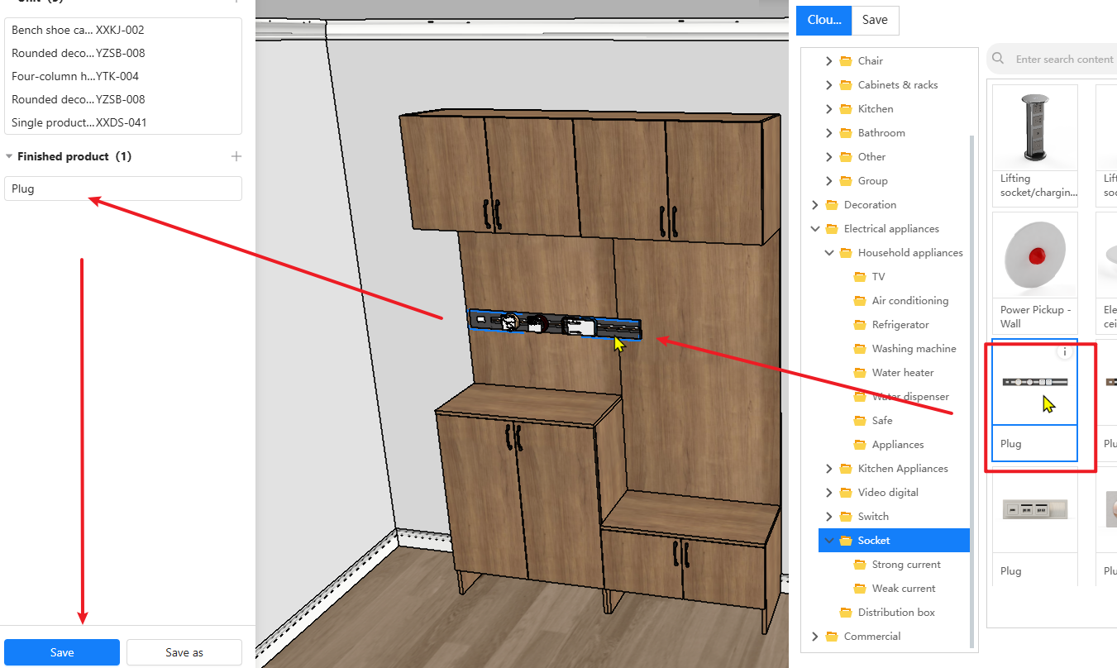Select the Lifting socket thumbnail
Screen dimensions: 1117x668
1034,128
